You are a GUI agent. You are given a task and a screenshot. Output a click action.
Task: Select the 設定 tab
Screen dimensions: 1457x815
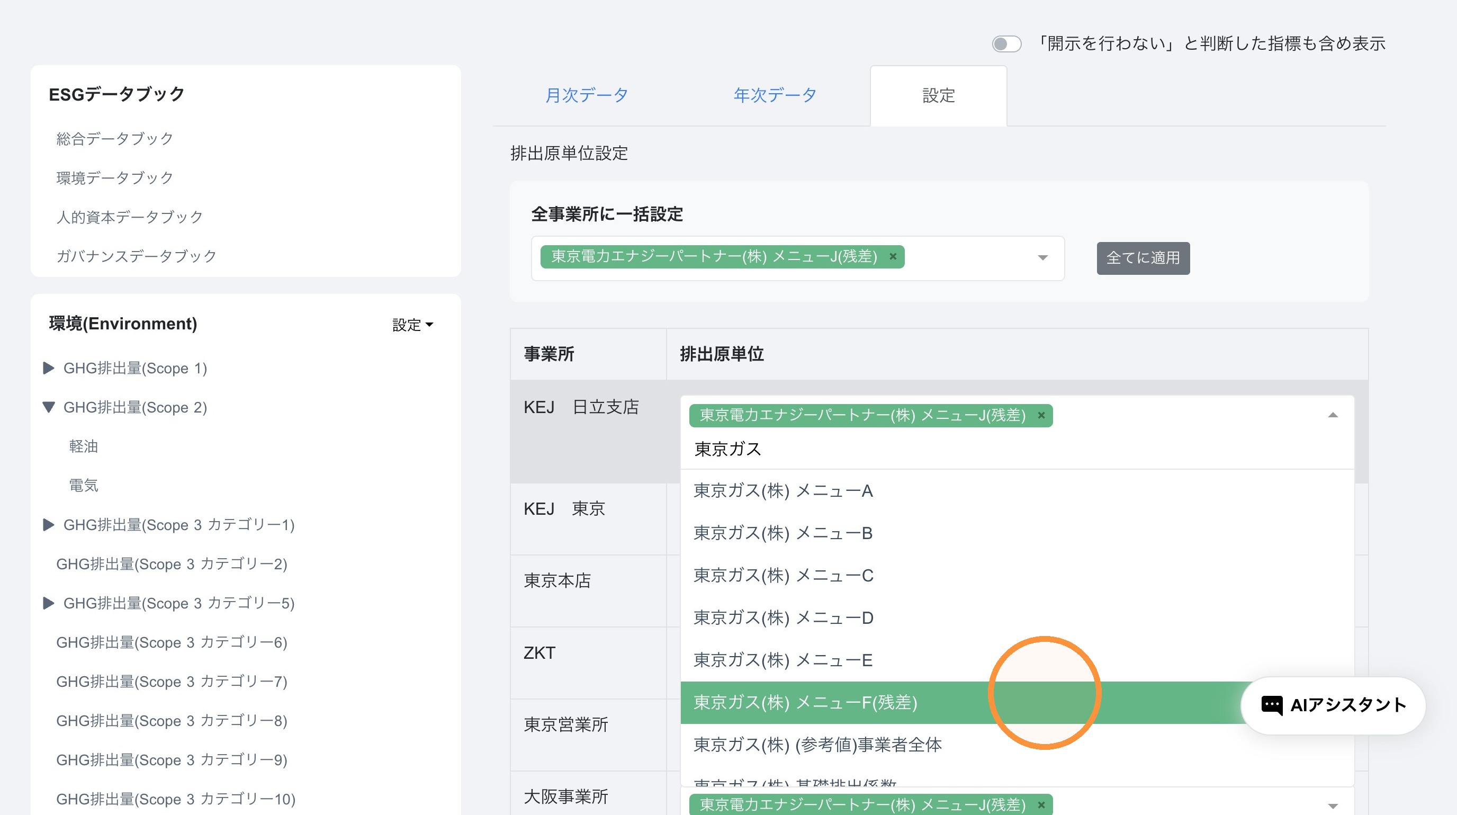pyautogui.click(x=938, y=95)
